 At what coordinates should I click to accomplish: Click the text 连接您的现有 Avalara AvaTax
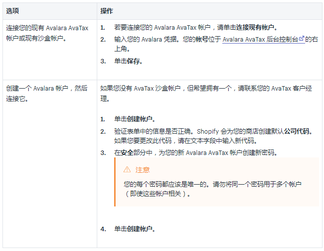[x=47, y=28]
